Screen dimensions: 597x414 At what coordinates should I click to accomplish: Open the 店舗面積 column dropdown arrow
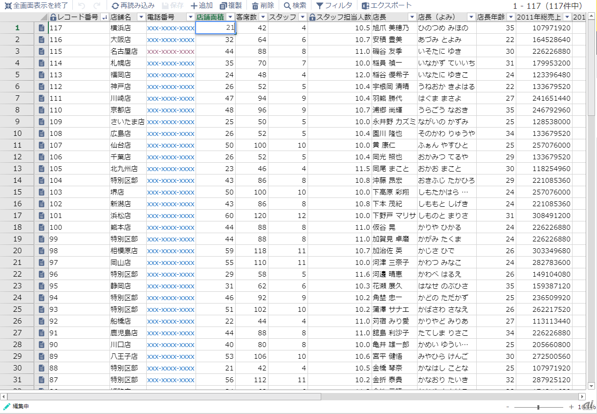pyautogui.click(x=230, y=17)
